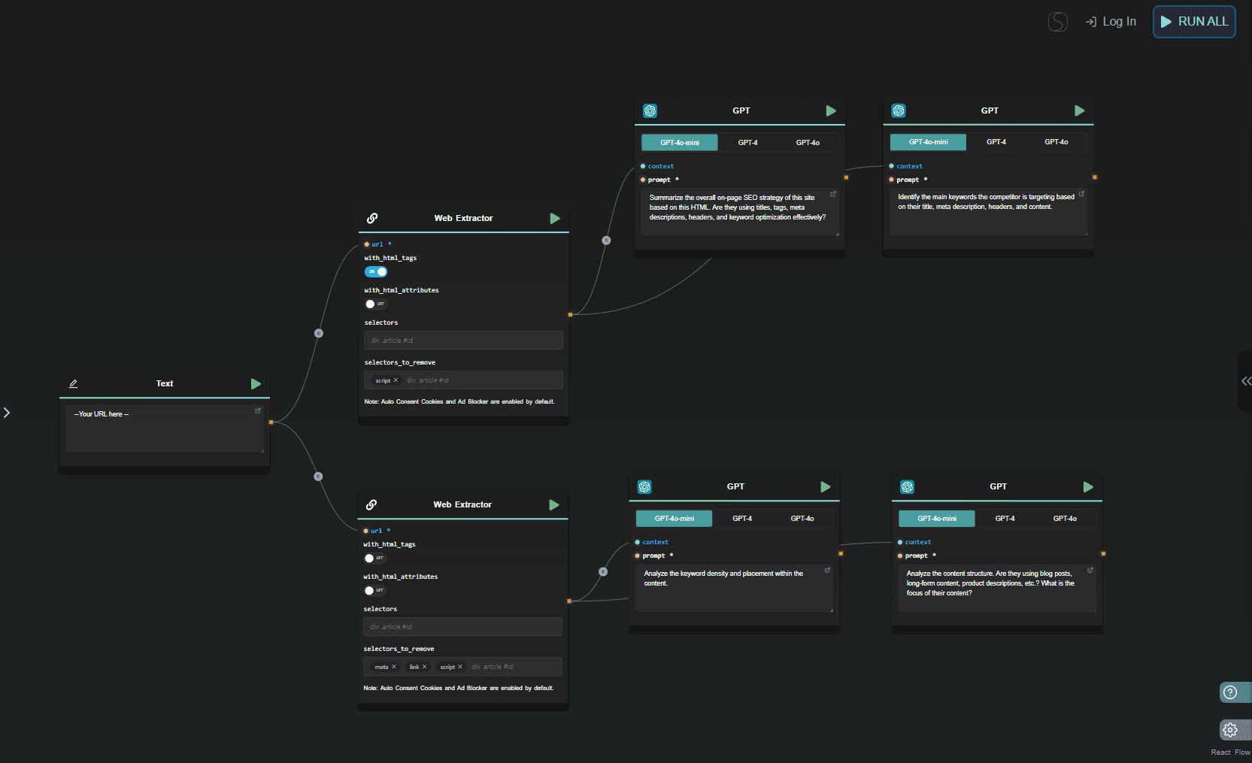Click the main keywords prompt text area
This screenshot has width=1252, height=763.
point(988,212)
